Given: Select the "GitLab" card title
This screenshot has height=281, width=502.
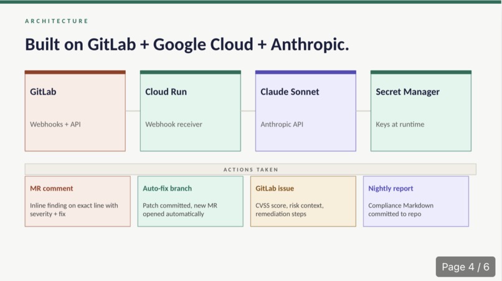Looking at the screenshot, I should (x=43, y=92).
